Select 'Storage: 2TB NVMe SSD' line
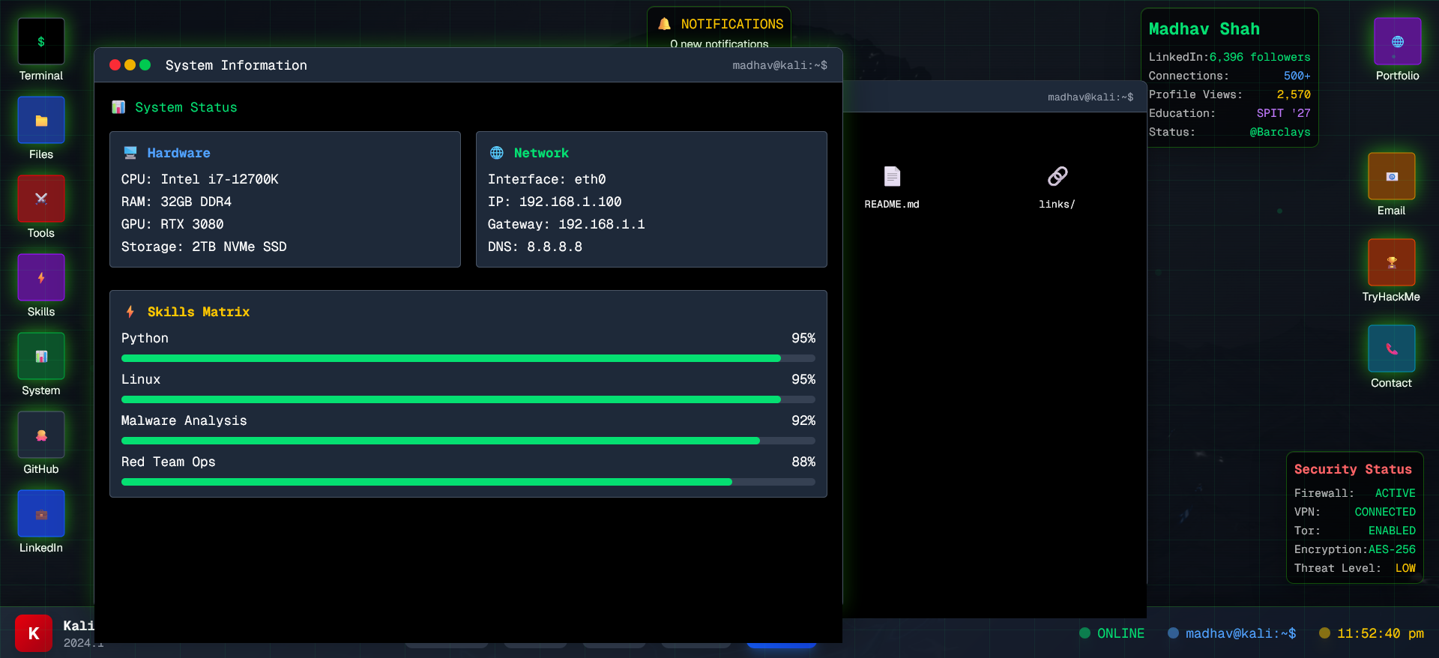 (x=204, y=247)
